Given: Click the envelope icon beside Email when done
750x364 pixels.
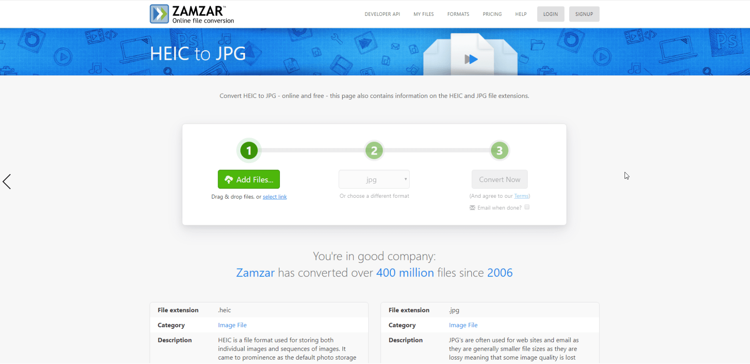Looking at the screenshot, I should [x=472, y=208].
